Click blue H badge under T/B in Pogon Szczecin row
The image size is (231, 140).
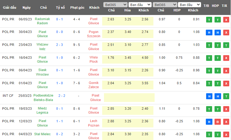209,33
